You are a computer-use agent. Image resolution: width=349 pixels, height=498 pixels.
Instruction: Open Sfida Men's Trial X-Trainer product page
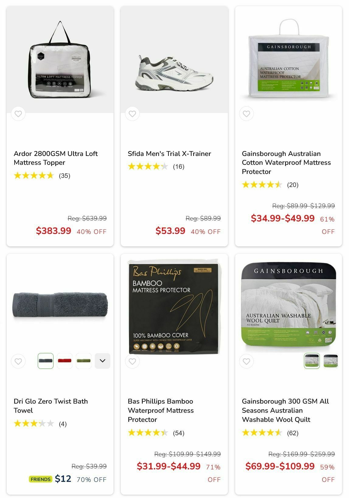[169, 154]
